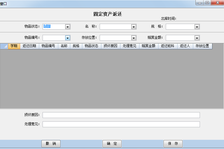This screenshot has height=149, width=224.
Task: Maximize the window
Action: tap(207, 3)
